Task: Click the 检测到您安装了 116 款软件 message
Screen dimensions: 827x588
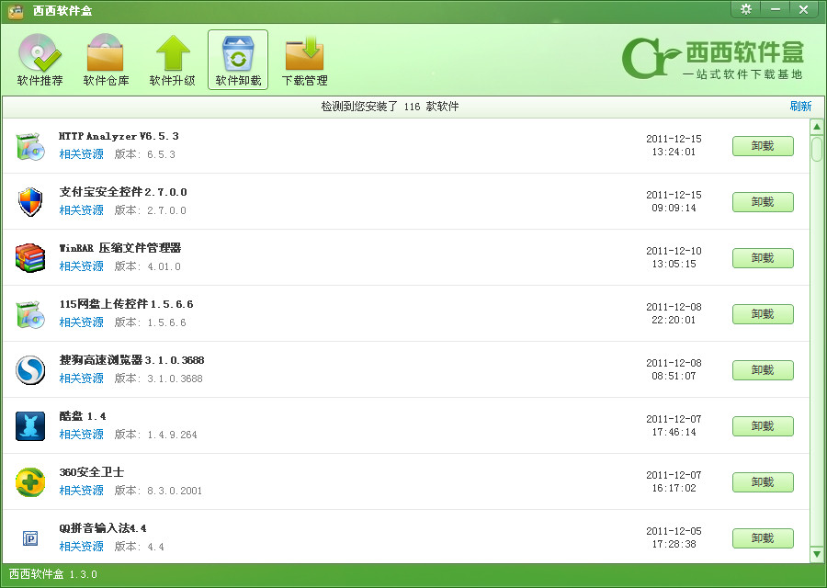Action: click(390, 107)
